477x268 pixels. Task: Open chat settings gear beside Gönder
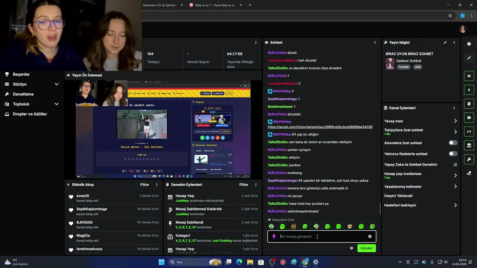(x=351, y=248)
